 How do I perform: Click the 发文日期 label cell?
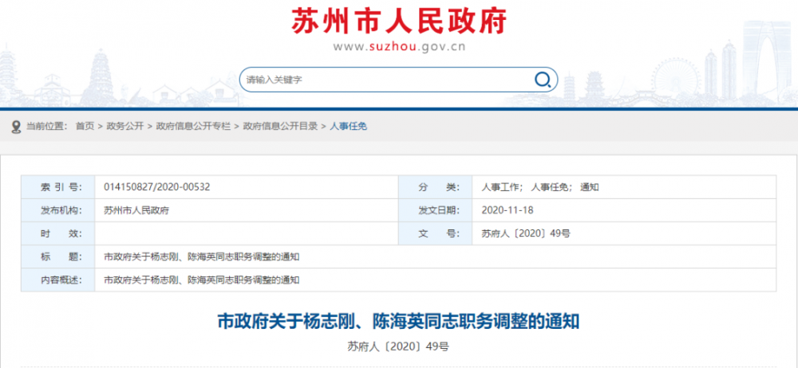coord(435,210)
